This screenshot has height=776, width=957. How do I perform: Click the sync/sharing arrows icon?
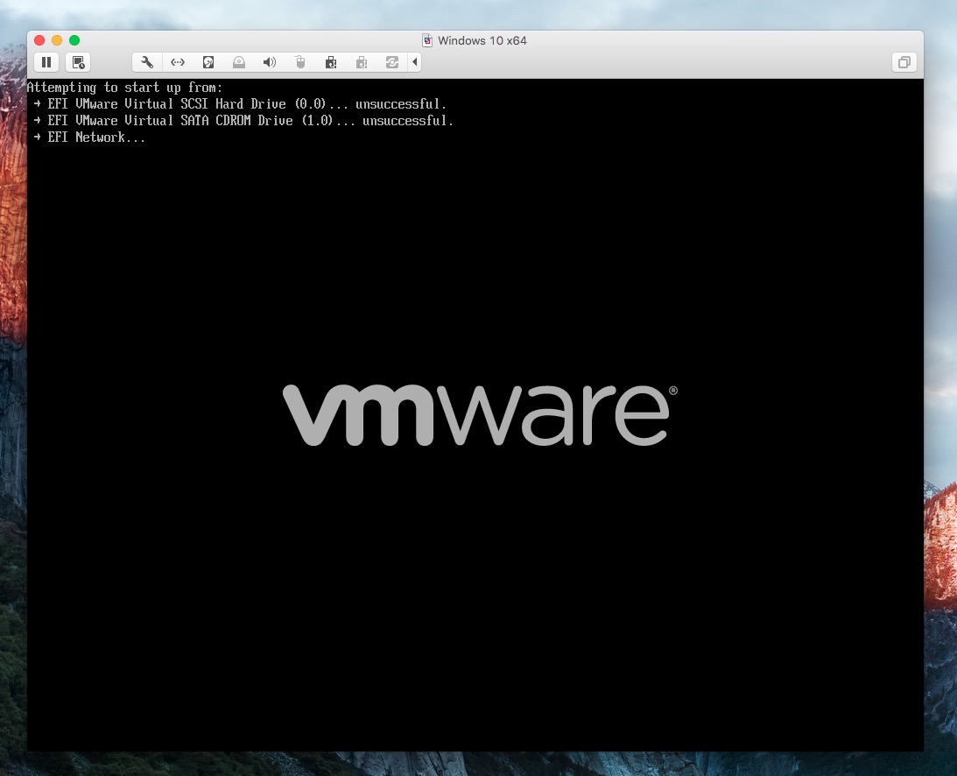391,62
